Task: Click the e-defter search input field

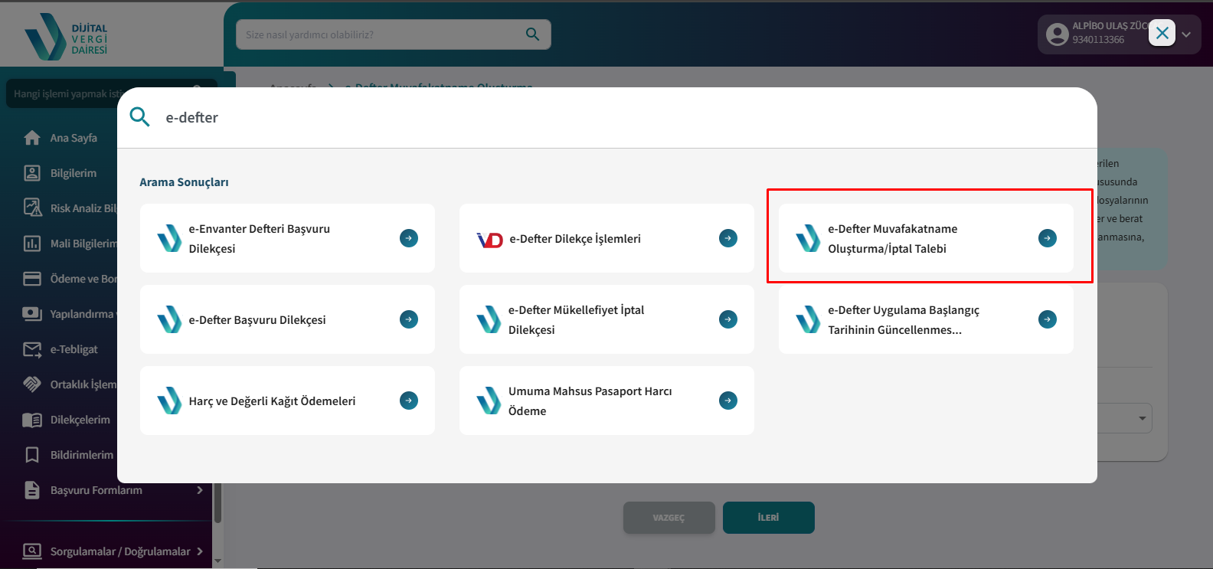Action: 613,117
